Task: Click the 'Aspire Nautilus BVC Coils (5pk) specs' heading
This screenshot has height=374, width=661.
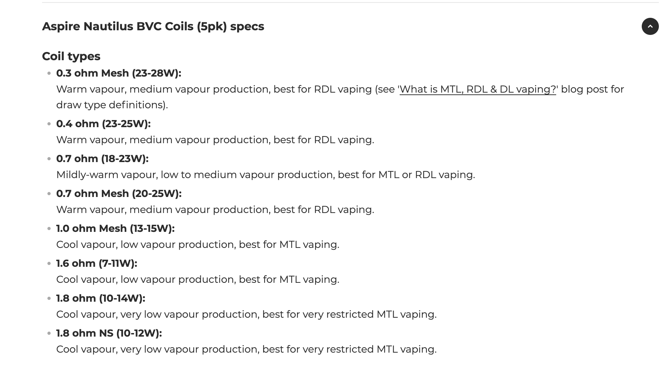Action: point(153,26)
